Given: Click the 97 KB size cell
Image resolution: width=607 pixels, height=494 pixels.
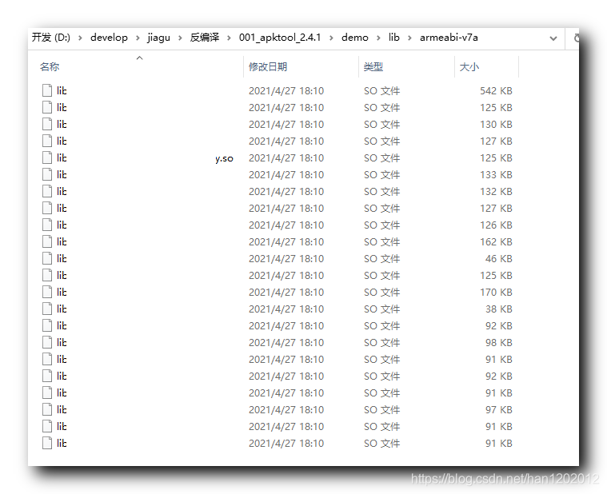Looking at the screenshot, I should [498, 409].
